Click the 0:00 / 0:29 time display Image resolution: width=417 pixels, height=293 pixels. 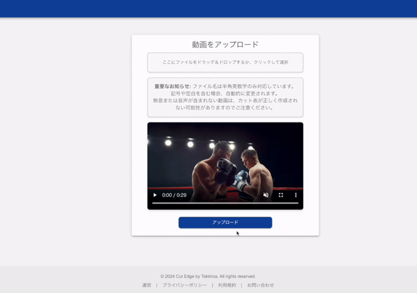(175, 195)
